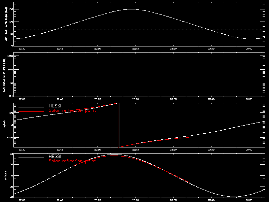
Task: Click the 50 tick label on Earth angle plot
Action: pos(12,34)
